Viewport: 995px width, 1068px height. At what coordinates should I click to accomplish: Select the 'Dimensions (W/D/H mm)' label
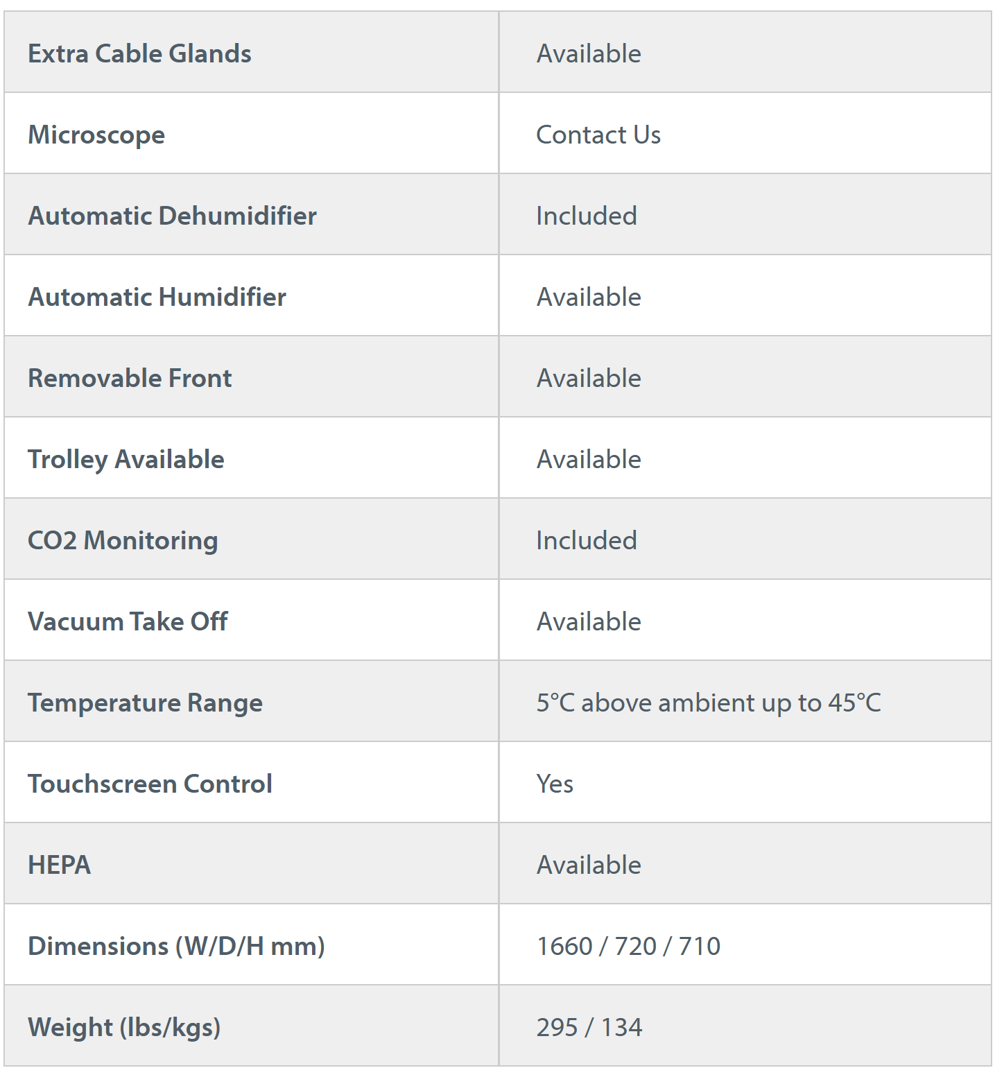click(176, 946)
